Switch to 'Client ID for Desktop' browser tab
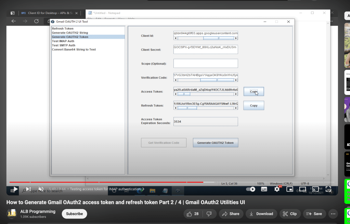Image resolution: width=350 pixels, height=224 pixels. (47, 13)
